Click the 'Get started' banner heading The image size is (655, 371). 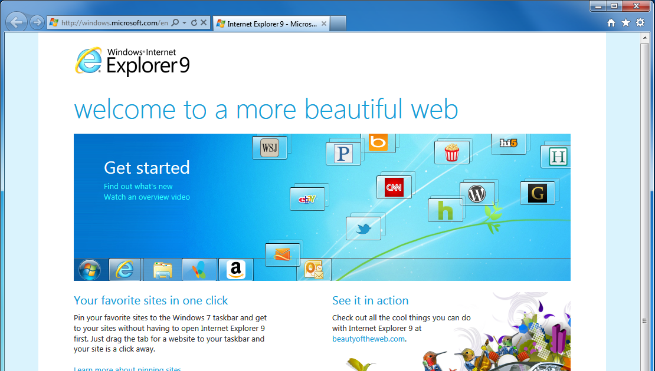(x=146, y=168)
